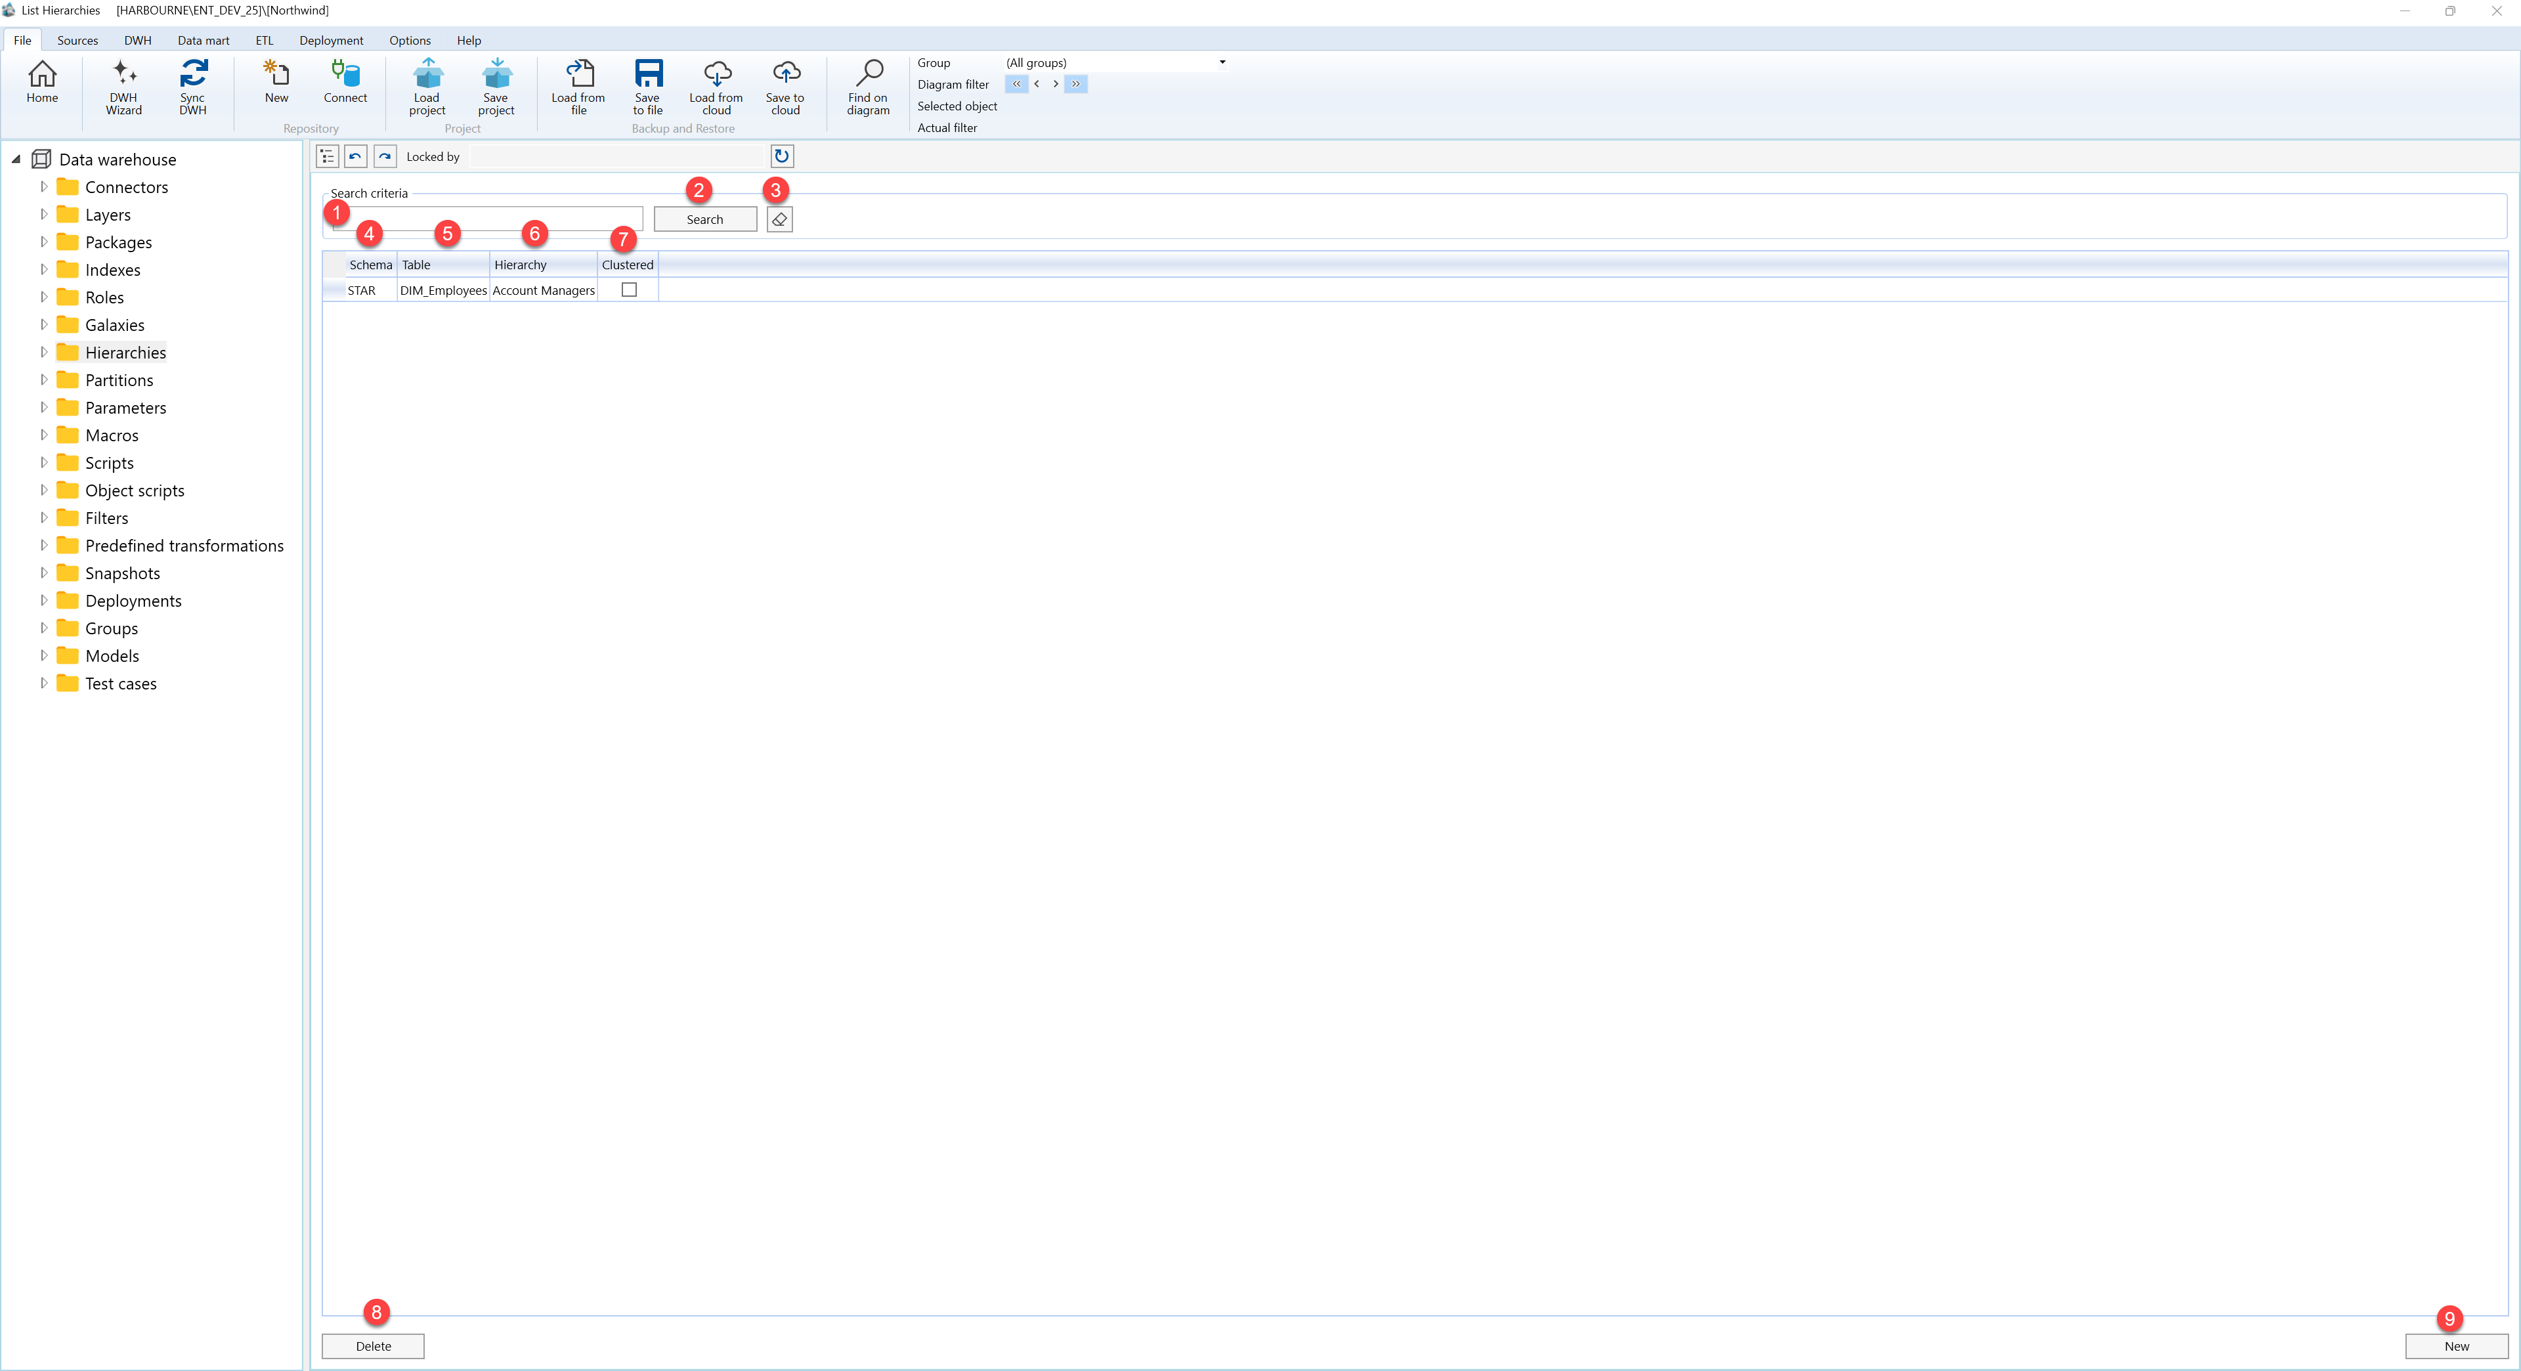Click the Delete button

pyautogui.click(x=373, y=1345)
